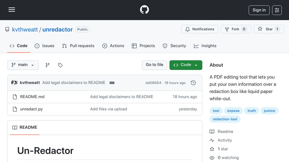Click the unredact.py file icon
The width and height of the screenshot is (289, 162).
pos(15,109)
